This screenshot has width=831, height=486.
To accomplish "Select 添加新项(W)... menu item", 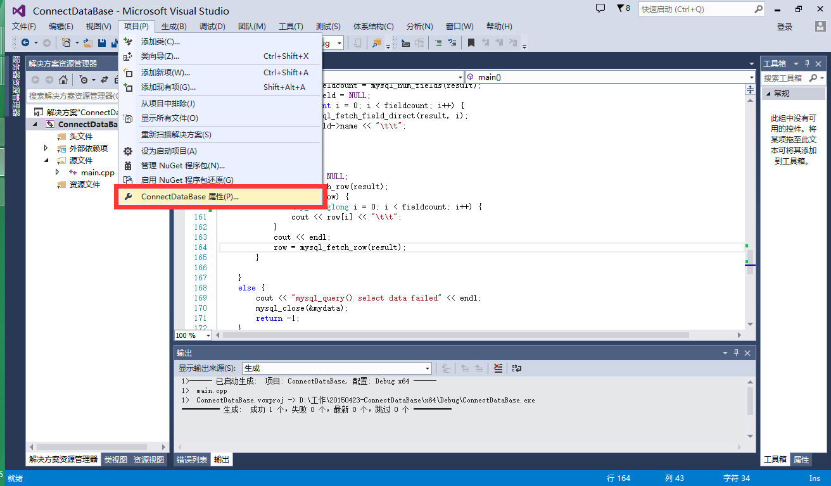I will [220, 73].
